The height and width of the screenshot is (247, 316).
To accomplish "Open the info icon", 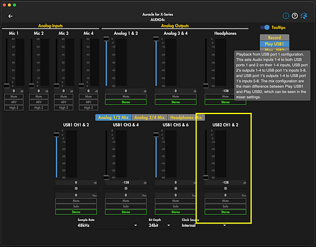I will coord(285,16).
